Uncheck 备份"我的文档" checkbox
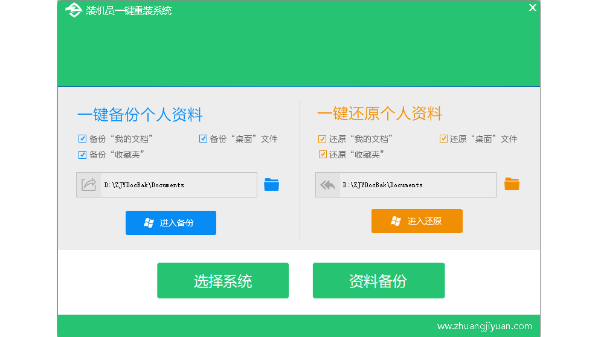Viewport: 598px width, 337px height. 83,139
